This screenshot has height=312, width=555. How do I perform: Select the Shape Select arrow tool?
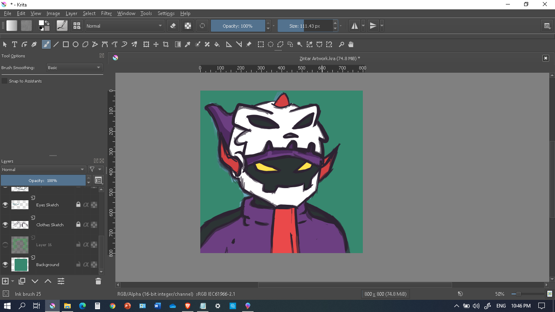5,44
